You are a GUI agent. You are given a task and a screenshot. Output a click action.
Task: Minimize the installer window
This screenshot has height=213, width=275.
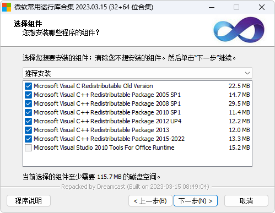click(x=212, y=7)
